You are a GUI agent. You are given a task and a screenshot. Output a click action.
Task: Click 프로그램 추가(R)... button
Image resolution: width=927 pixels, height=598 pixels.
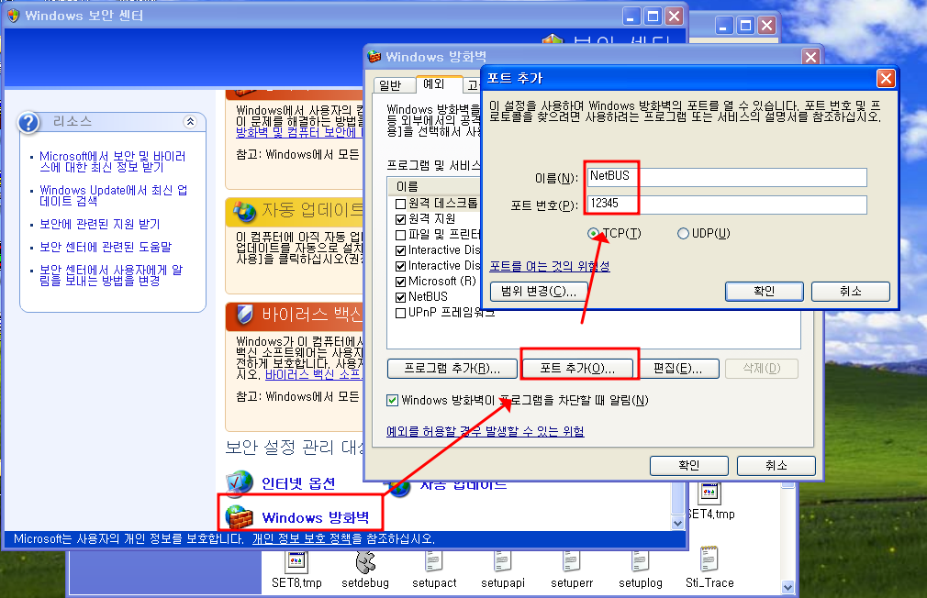click(452, 369)
